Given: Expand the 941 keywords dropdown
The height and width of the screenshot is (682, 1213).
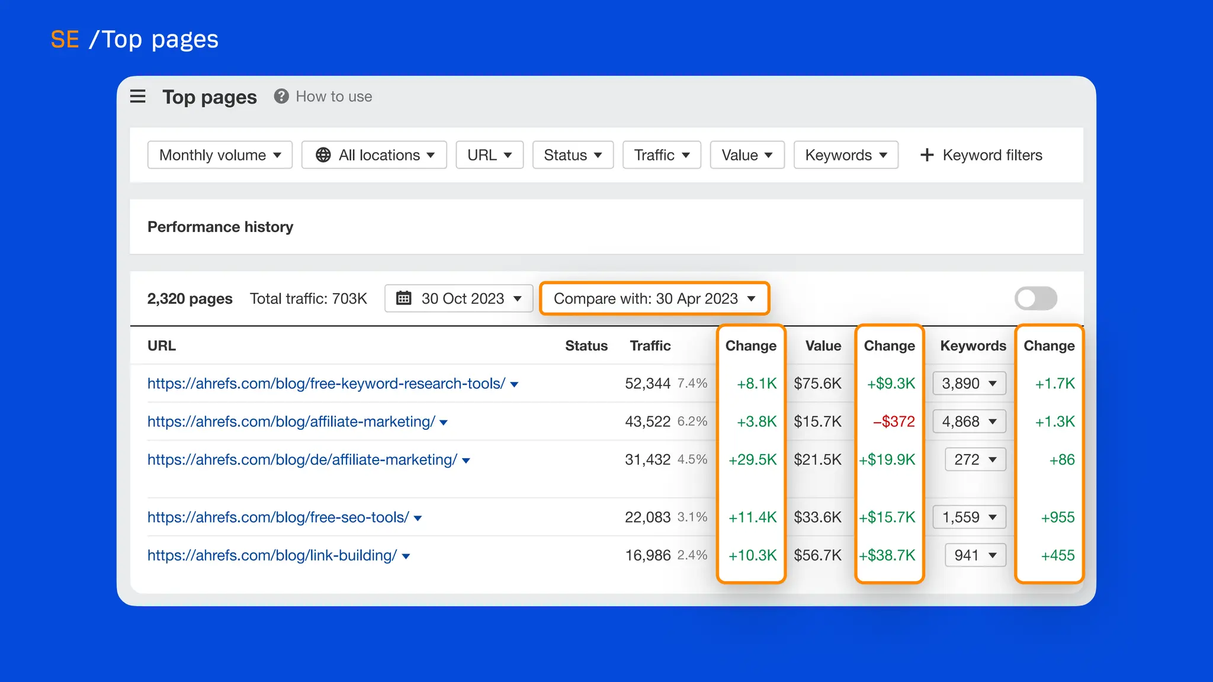Looking at the screenshot, I should (x=975, y=555).
